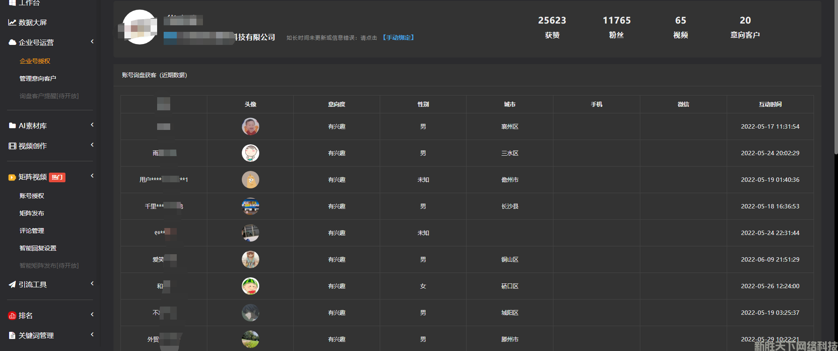Open the 评论管理 submenu item
The width and height of the screenshot is (838, 351).
(x=32, y=231)
